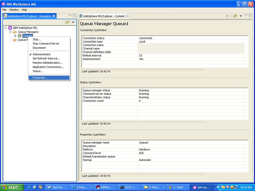Click the media player quick launch icon
This screenshot has height=191, width=255.
coord(40,187)
